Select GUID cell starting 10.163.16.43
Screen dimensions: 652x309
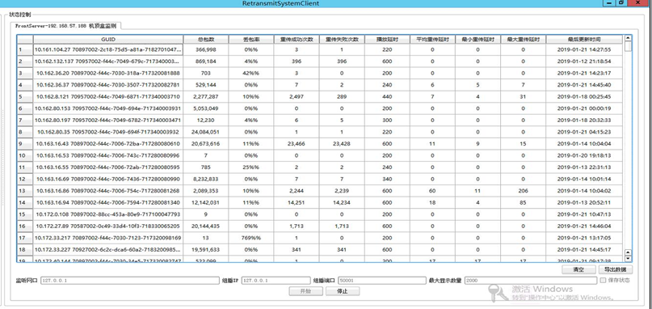[x=108, y=144]
